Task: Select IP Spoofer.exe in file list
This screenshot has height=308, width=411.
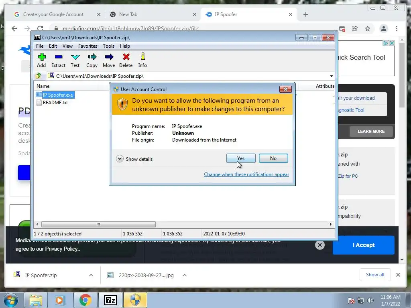Action: (55, 95)
